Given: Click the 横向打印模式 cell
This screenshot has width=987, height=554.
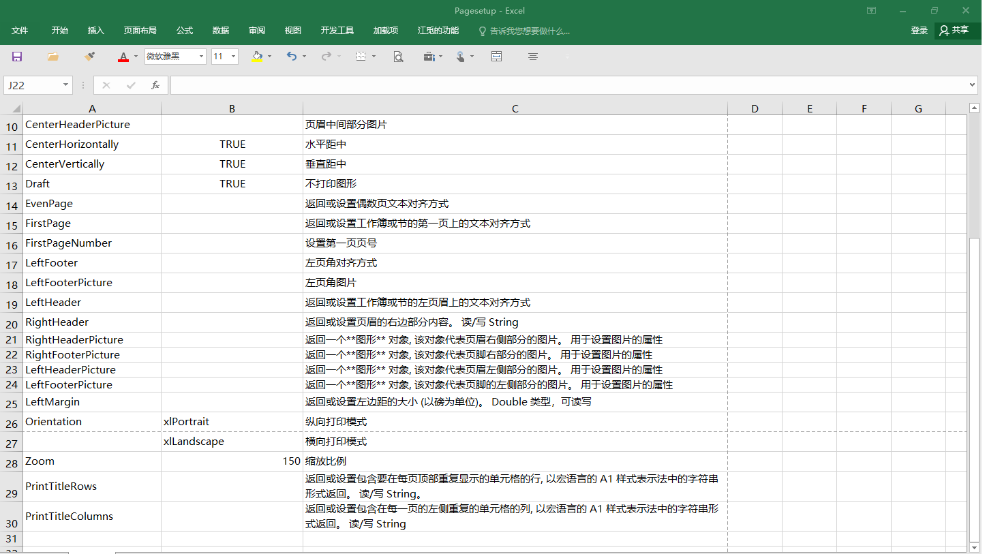Looking at the screenshot, I should tap(515, 442).
